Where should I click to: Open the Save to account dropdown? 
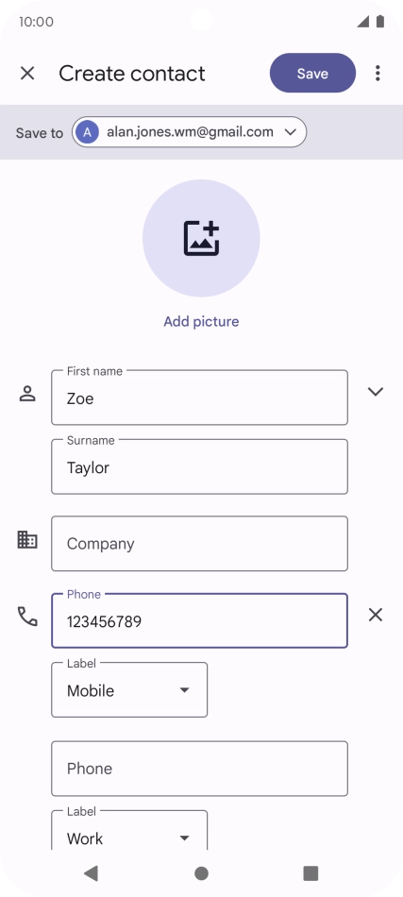pyautogui.click(x=189, y=132)
